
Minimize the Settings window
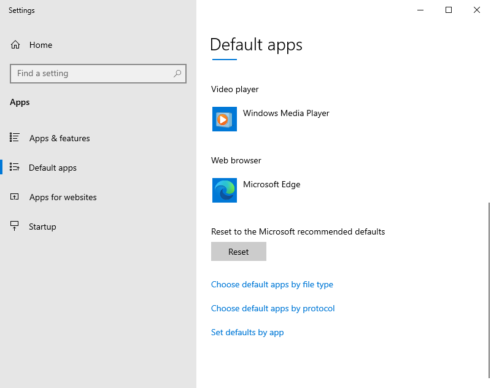click(x=420, y=10)
